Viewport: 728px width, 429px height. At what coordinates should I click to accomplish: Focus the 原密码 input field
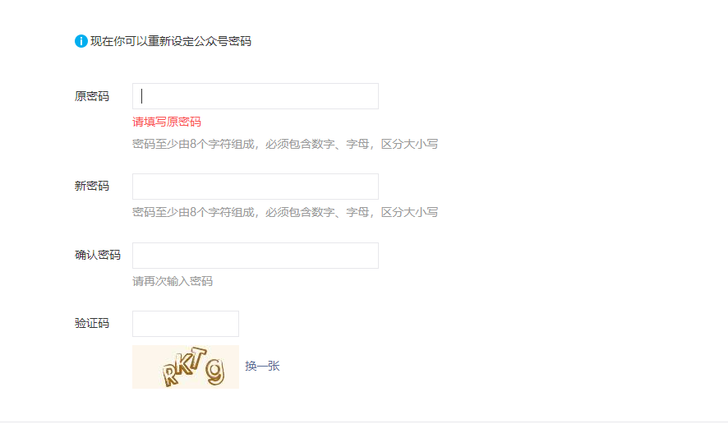pos(256,96)
